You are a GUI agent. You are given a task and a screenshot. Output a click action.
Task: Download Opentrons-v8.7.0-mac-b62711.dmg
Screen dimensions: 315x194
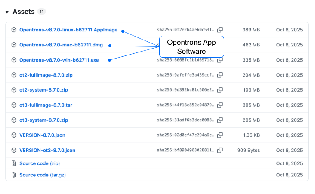pos(61,45)
